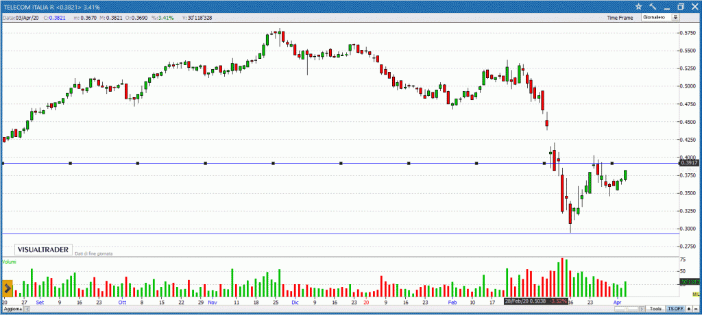
Task: Click the left scroll arrow beside Aggiorna
Action: (x=27, y=310)
